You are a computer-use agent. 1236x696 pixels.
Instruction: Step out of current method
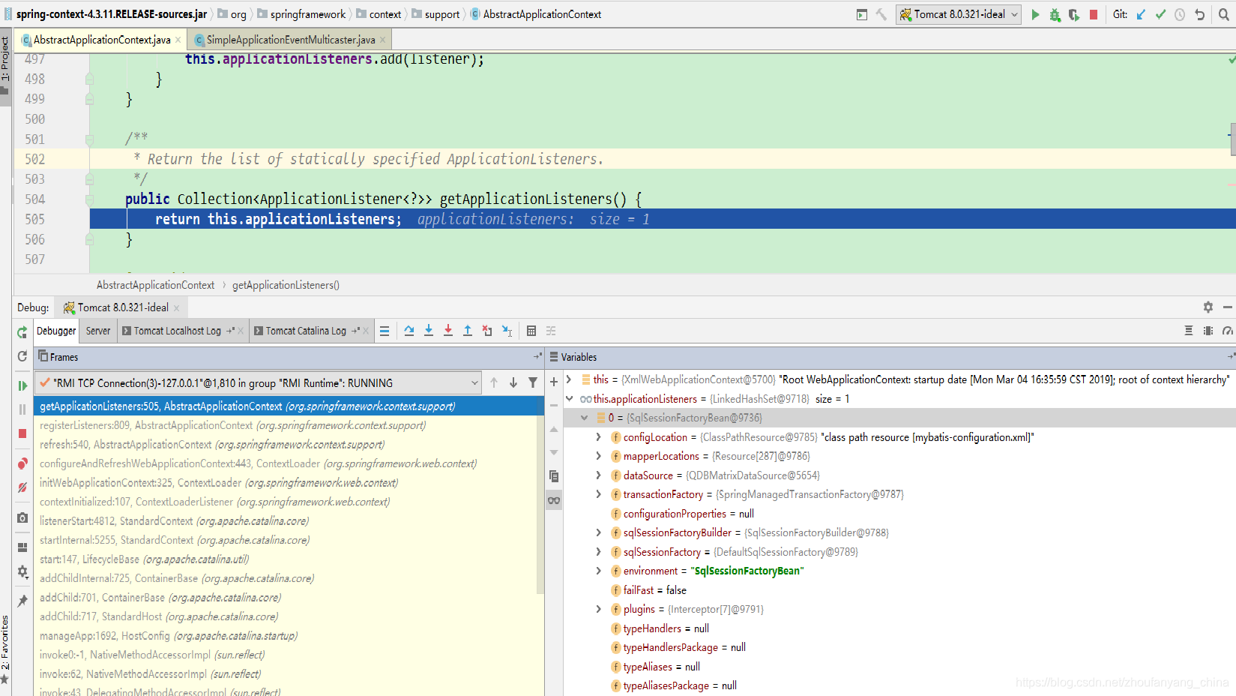click(468, 331)
